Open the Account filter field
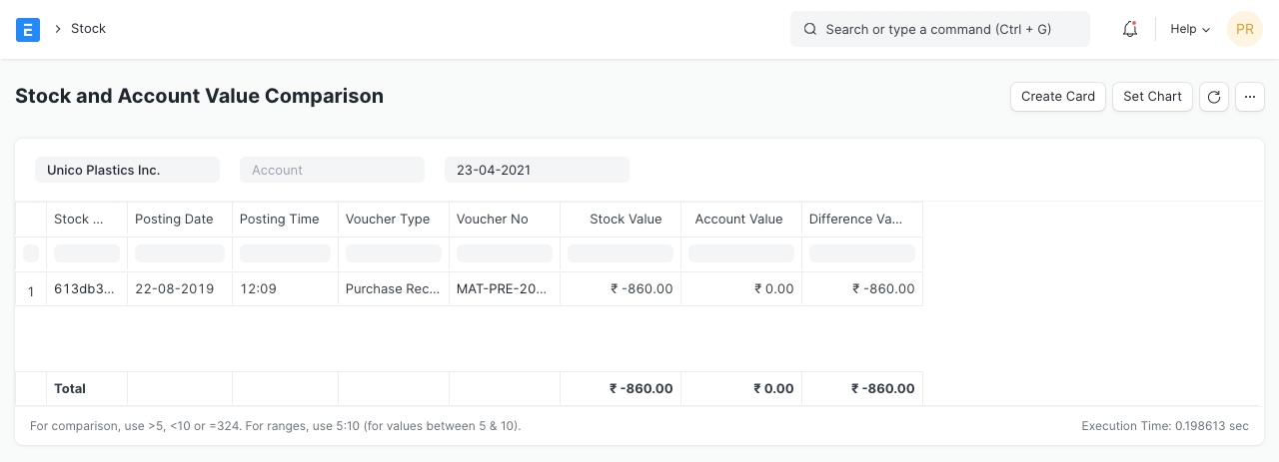Viewport: 1279px width, 462px height. [x=332, y=170]
